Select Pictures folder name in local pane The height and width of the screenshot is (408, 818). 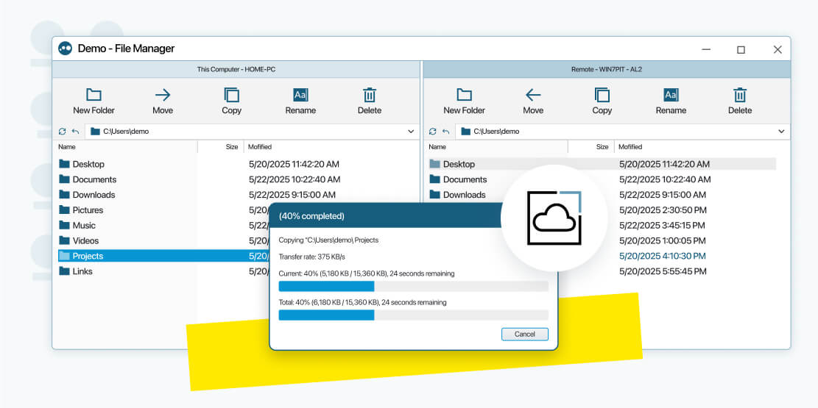(88, 210)
